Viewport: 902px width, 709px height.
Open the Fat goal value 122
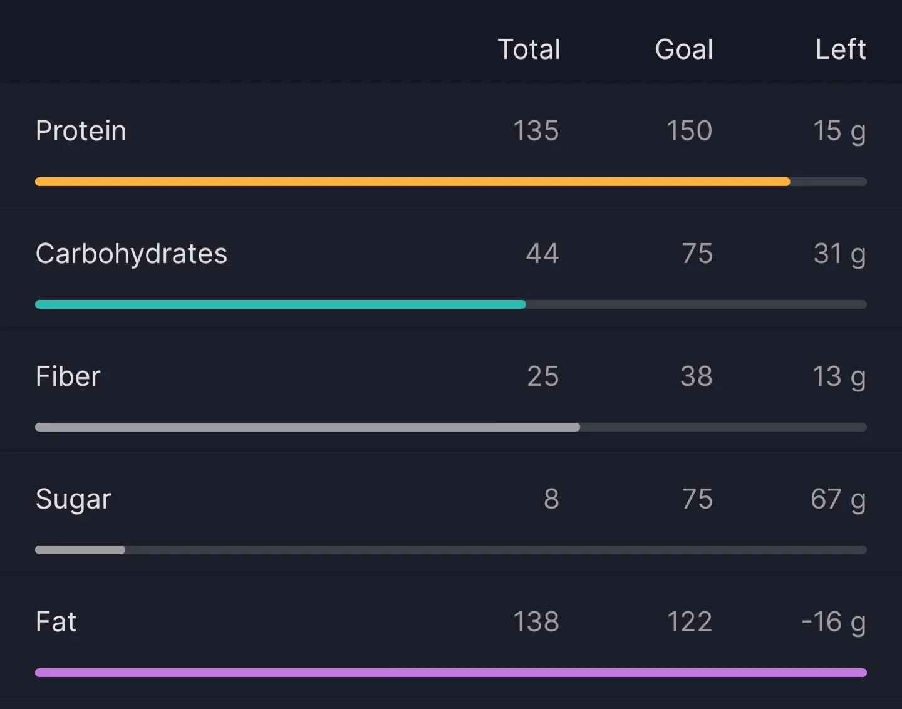click(x=690, y=622)
